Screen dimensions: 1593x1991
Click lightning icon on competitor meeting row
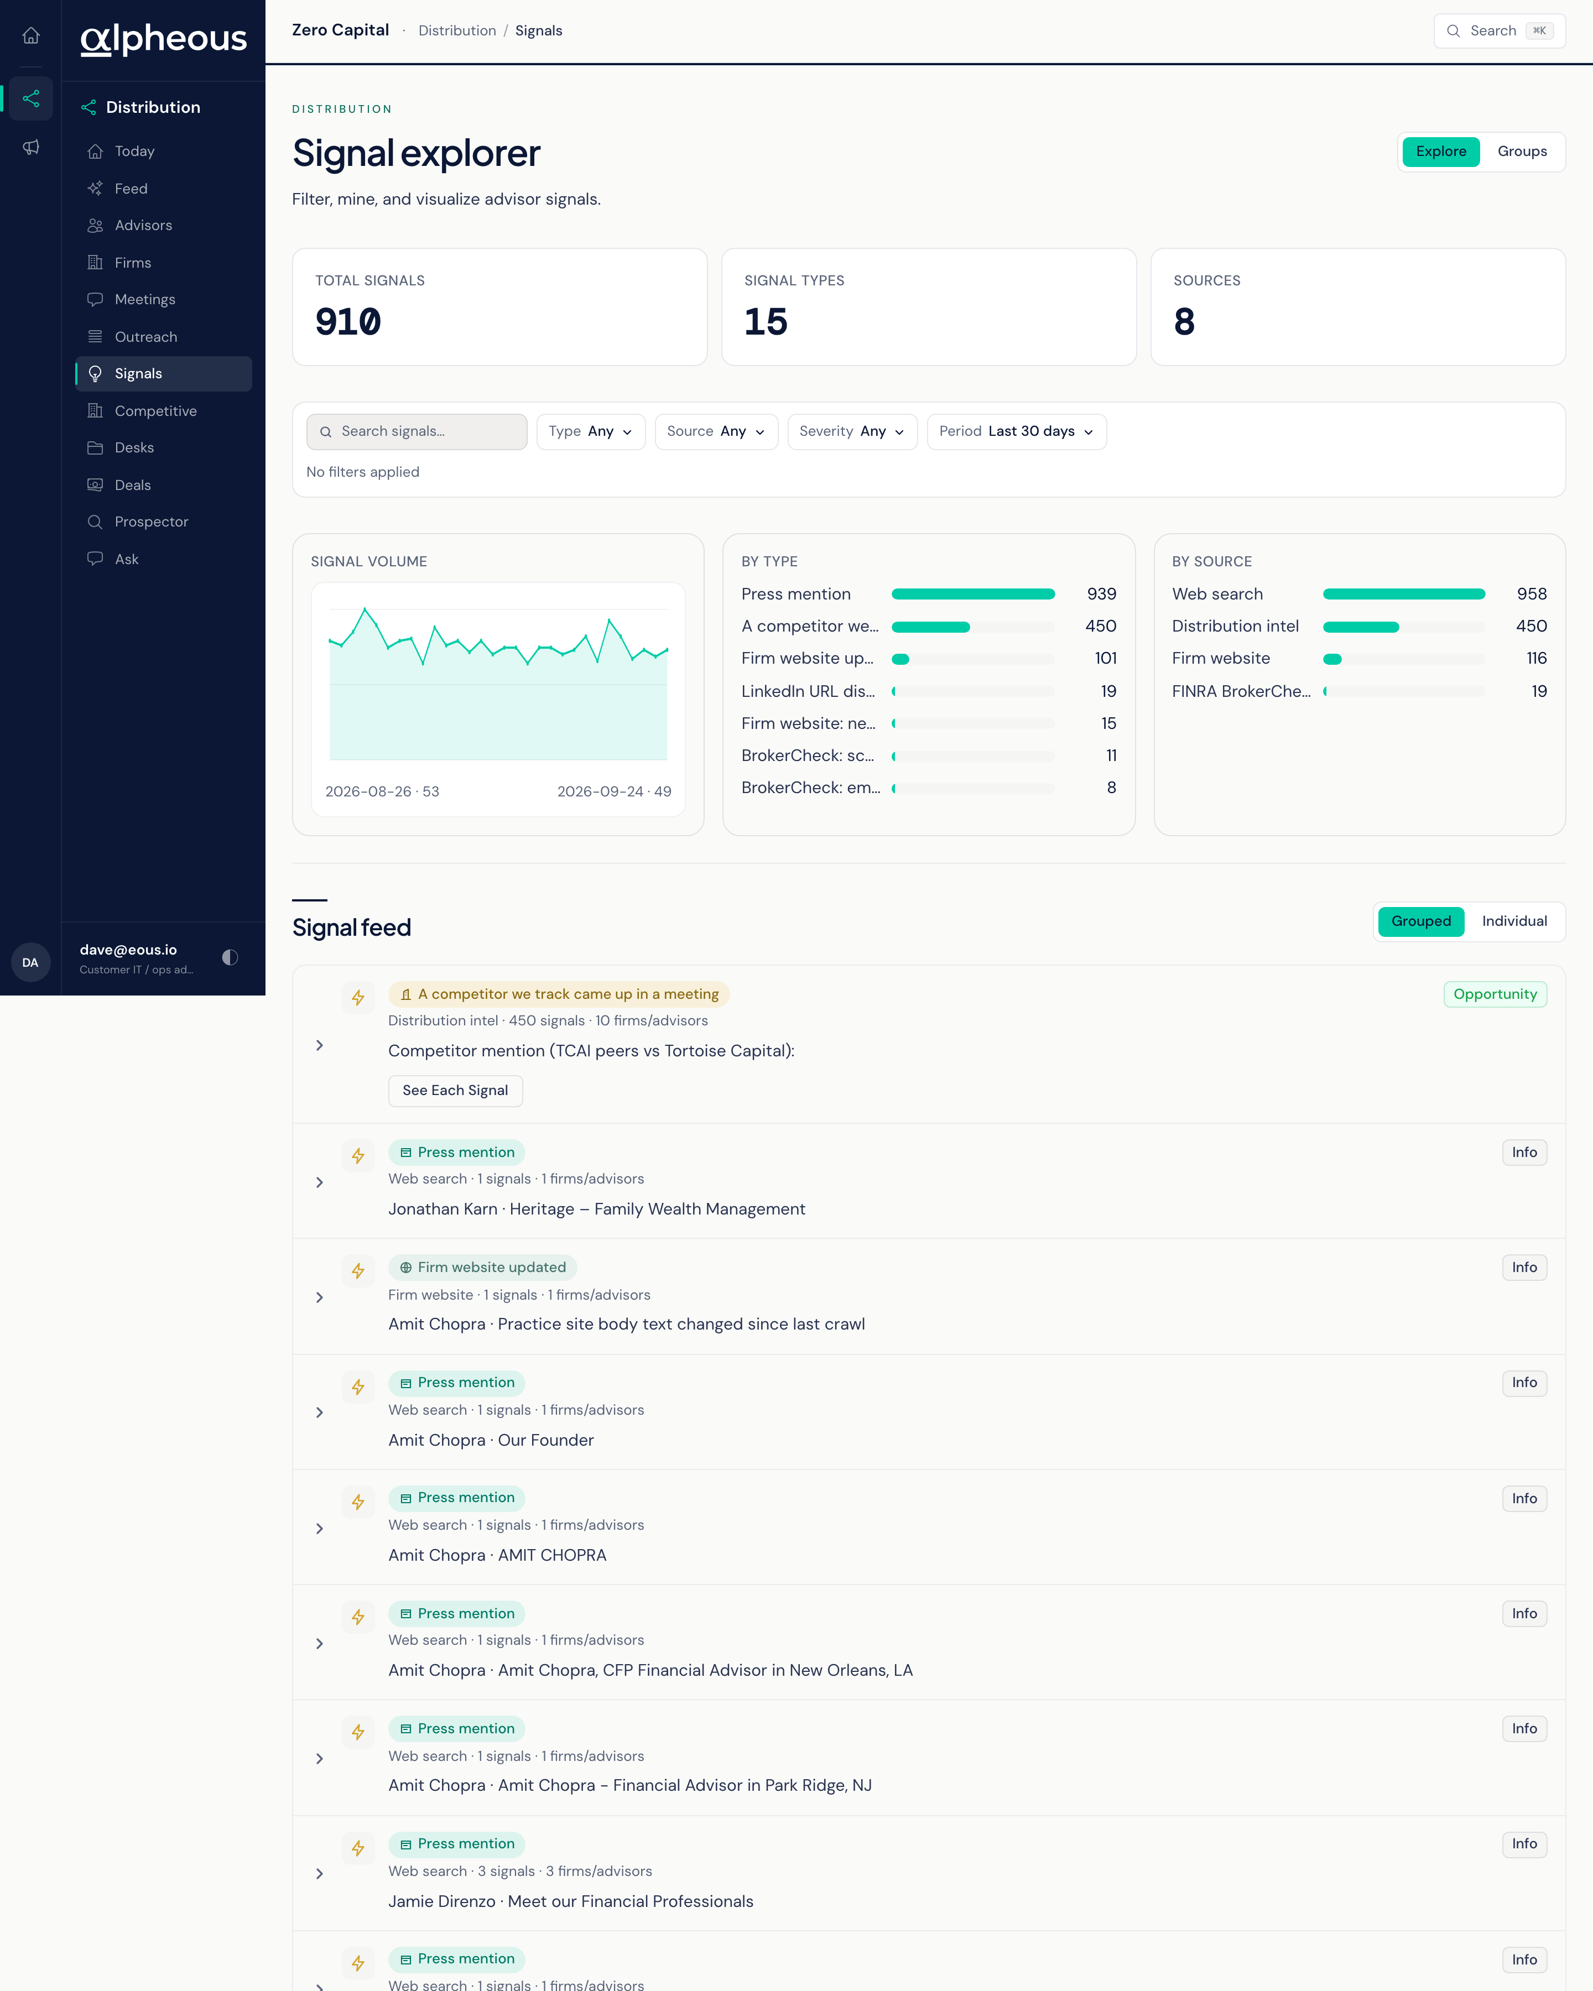(358, 997)
